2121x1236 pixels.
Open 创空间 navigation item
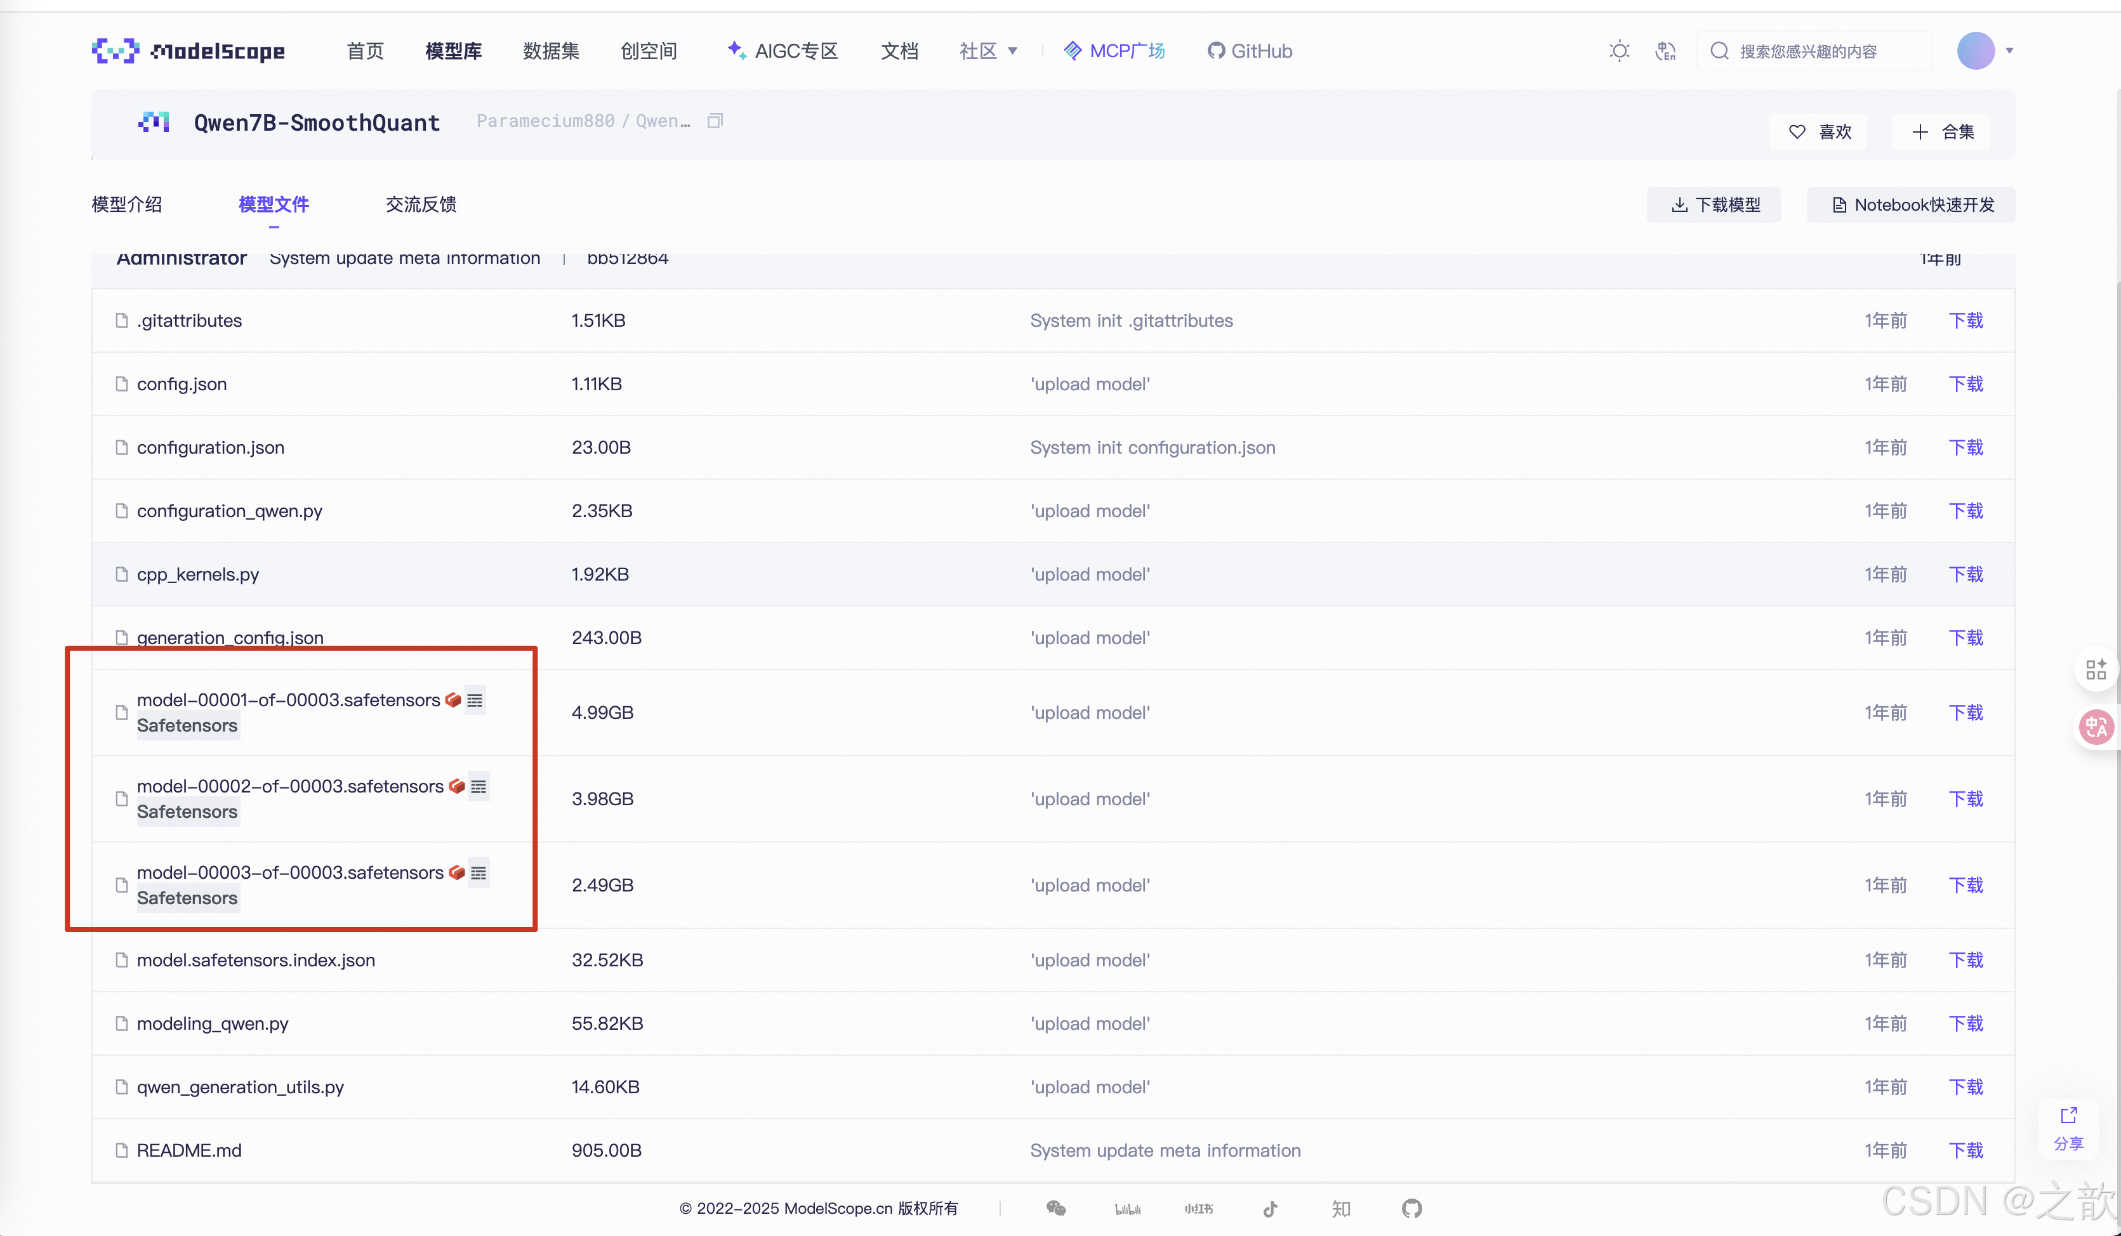point(649,51)
